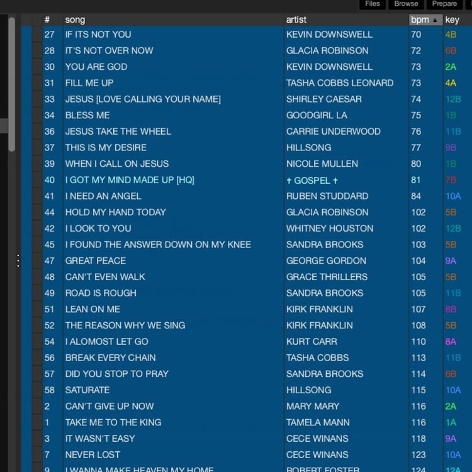The height and width of the screenshot is (472, 472).
Task: Click artist SHIRLEY CAESAR
Action: click(324, 99)
